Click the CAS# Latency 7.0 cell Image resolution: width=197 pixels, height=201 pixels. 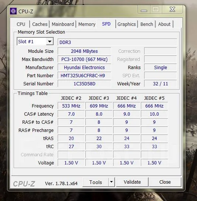click(x=71, y=114)
